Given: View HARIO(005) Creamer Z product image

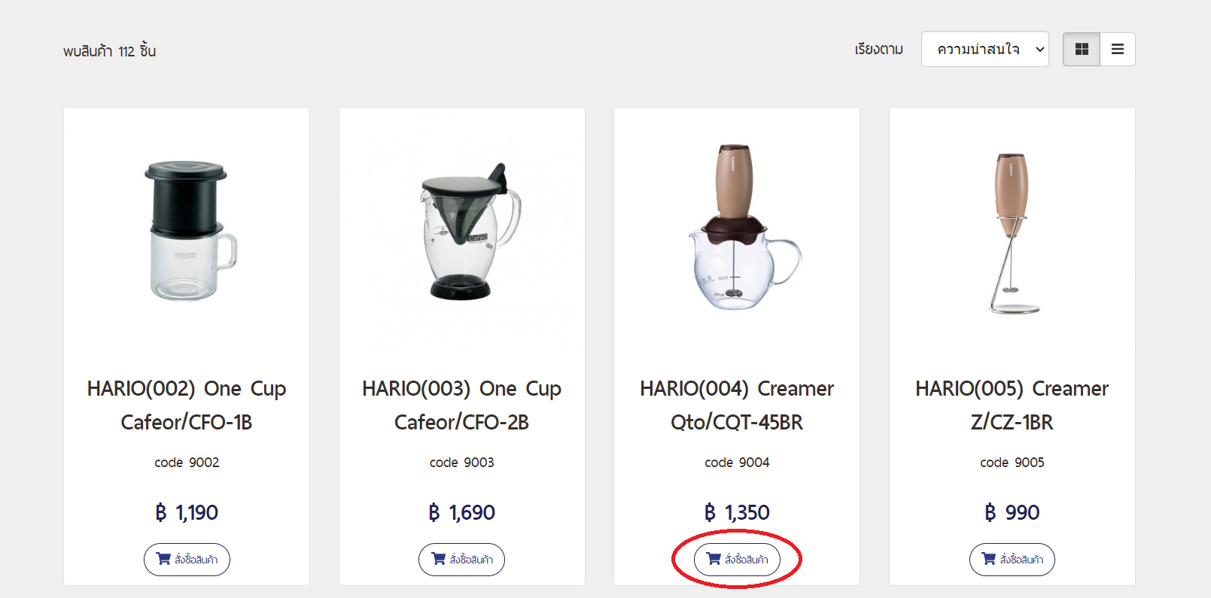Looking at the screenshot, I should [x=1012, y=230].
